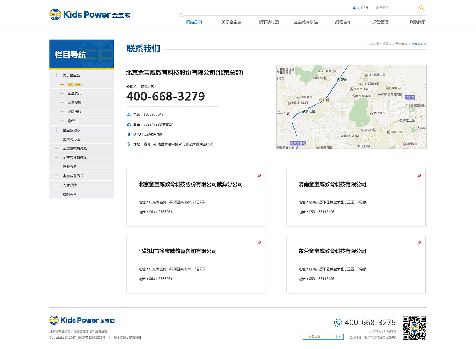
Task: Click the footer 关于我们 link
Action: click(375, 331)
